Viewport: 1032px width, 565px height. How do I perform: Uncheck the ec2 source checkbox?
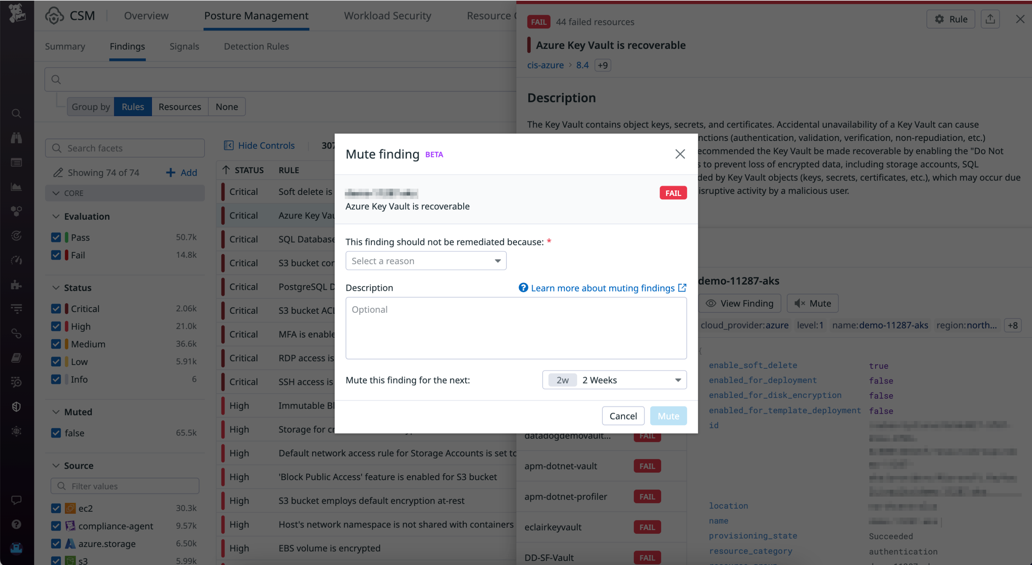click(x=56, y=508)
